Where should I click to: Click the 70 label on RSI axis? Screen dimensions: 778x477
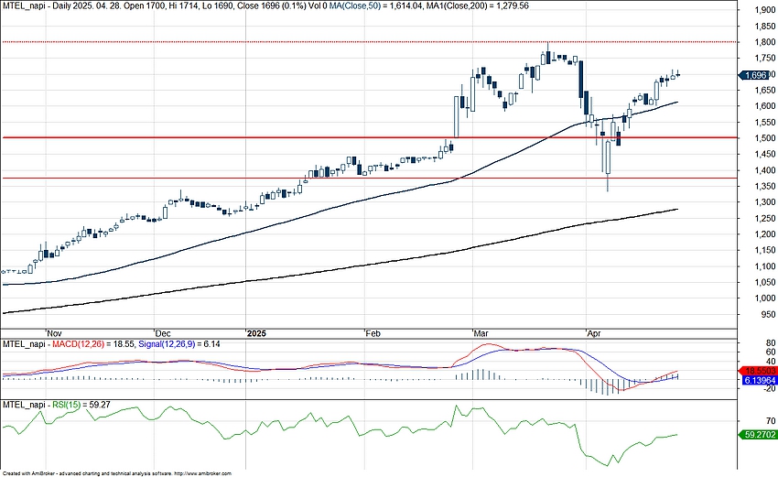point(771,421)
